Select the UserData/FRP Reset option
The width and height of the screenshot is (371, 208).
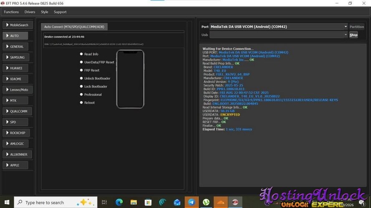(x=97, y=62)
